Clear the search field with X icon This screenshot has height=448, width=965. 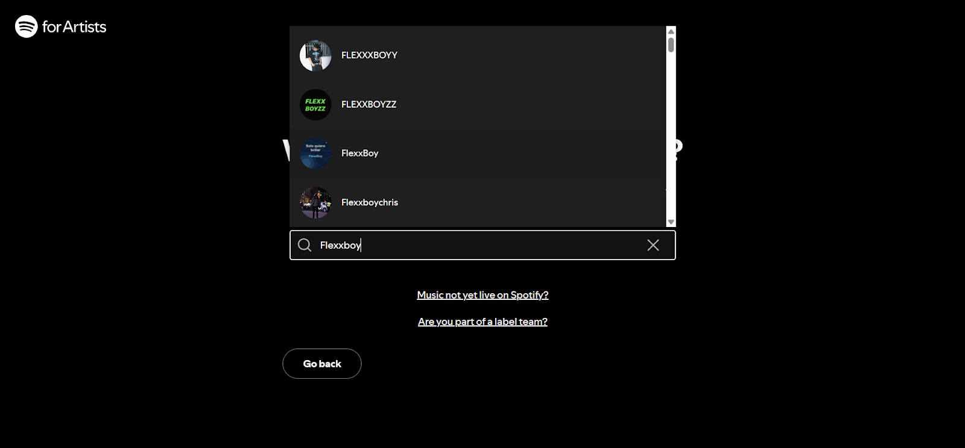pyautogui.click(x=653, y=245)
